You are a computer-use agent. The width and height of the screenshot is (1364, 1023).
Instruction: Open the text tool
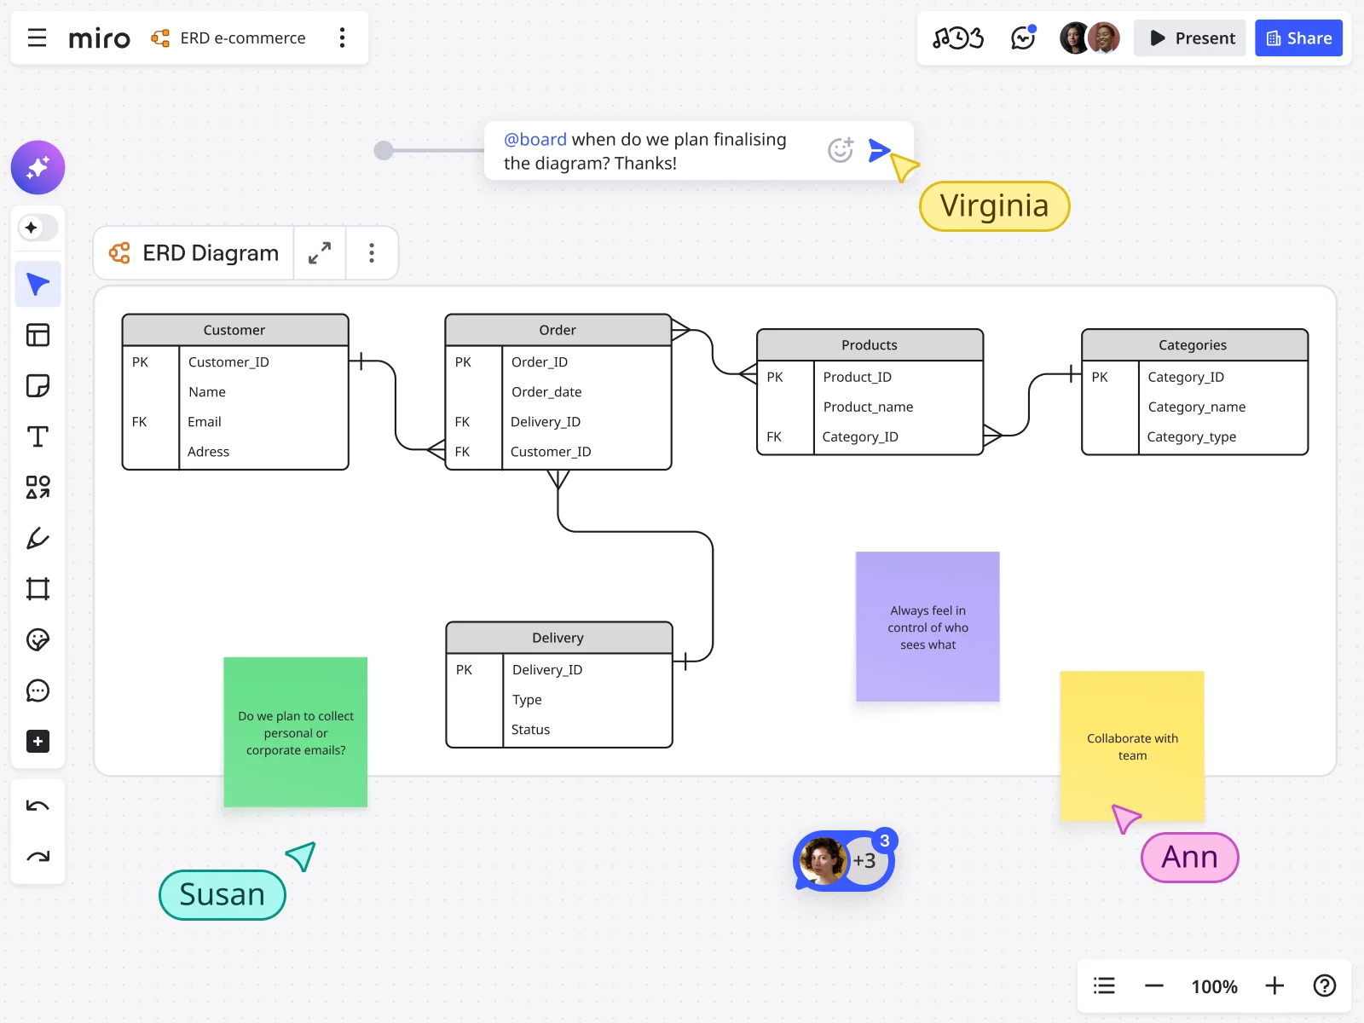click(38, 436)
